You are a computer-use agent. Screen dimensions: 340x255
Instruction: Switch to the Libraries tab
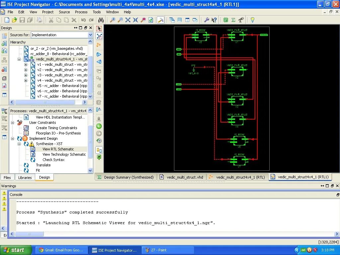tap(25, 177)
